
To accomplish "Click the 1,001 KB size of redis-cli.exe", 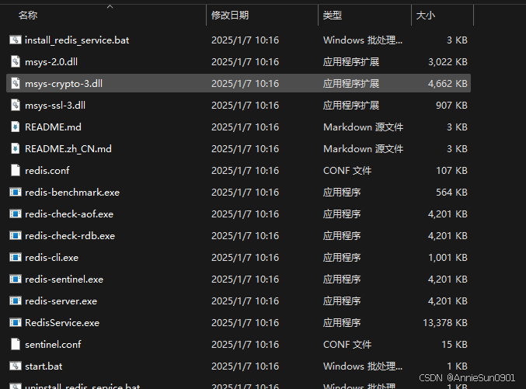I will 448,258.
